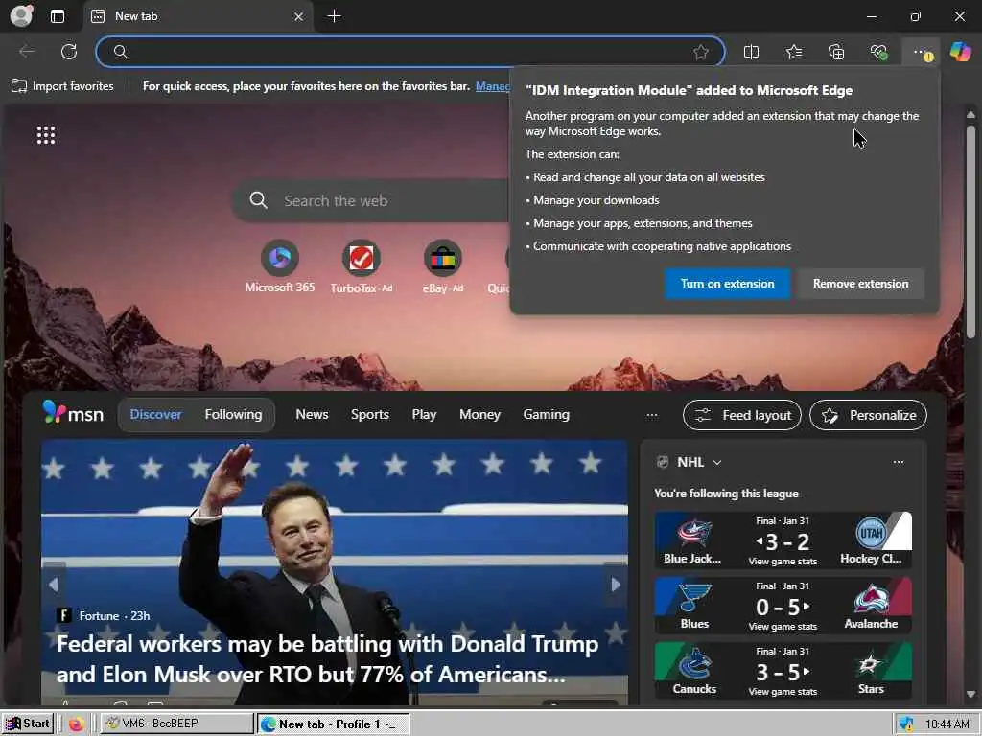
Task: Click scrollbar down arrow
Action: (x=970, y=694)
